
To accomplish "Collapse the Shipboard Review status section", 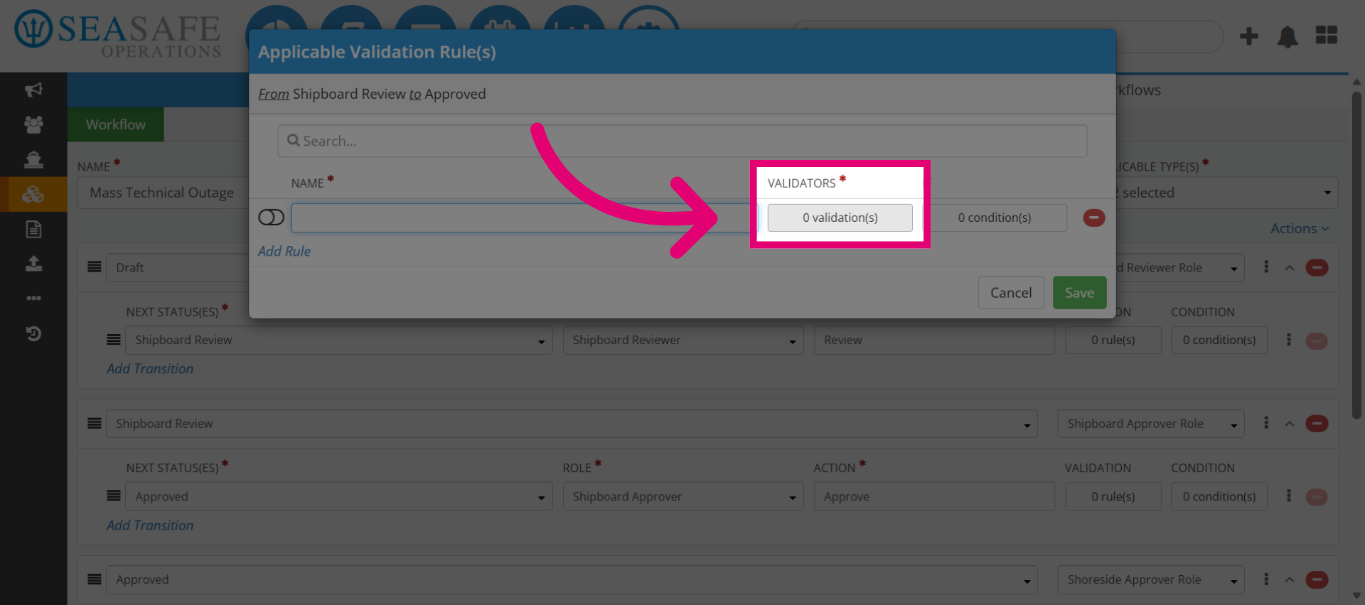I will pos(1289,424).
